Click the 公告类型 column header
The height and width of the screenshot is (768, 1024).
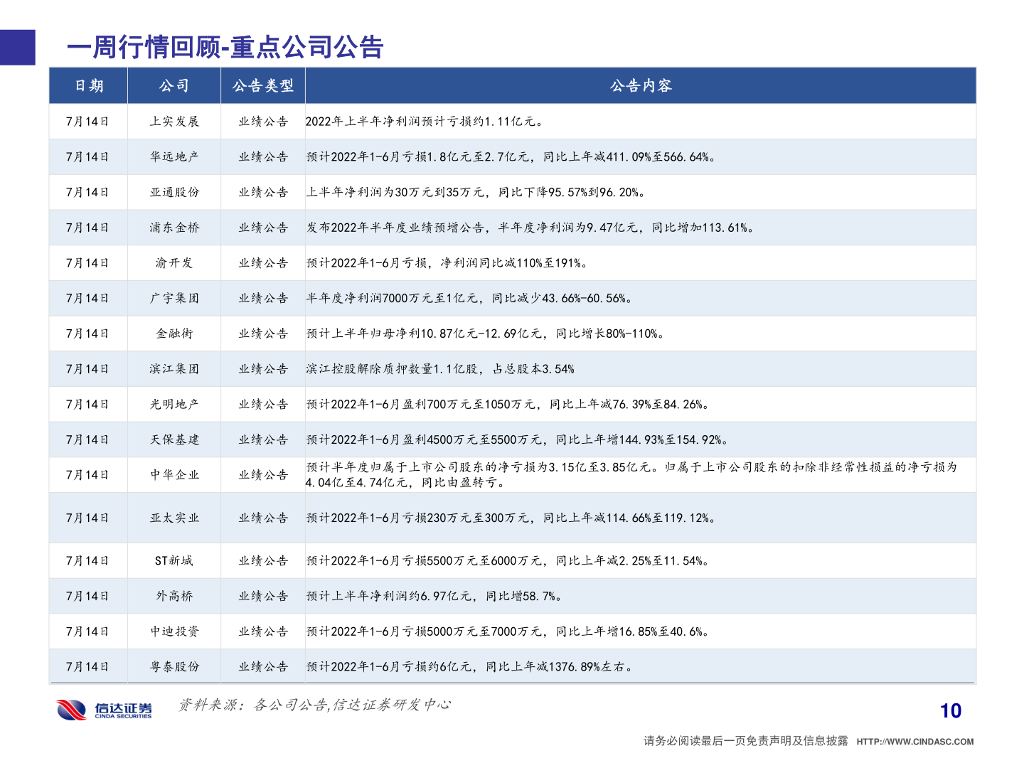[263, 86]
